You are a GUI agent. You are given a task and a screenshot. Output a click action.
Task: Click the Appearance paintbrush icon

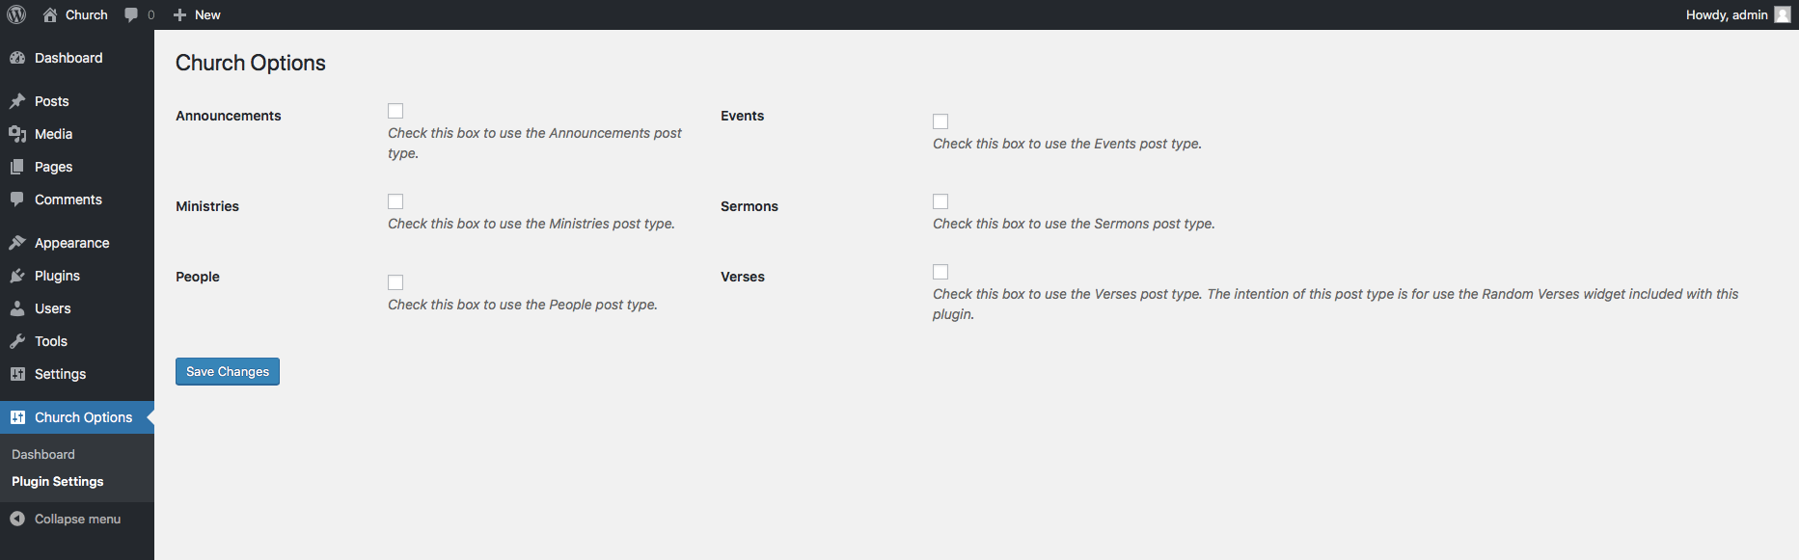point(17,243)
